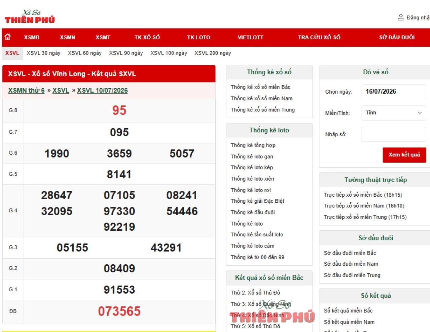Screen dimensions: 430x332
Task: Open Trực tiếp xổ số miền Nam (16h10)
Action: click(364, 206)
